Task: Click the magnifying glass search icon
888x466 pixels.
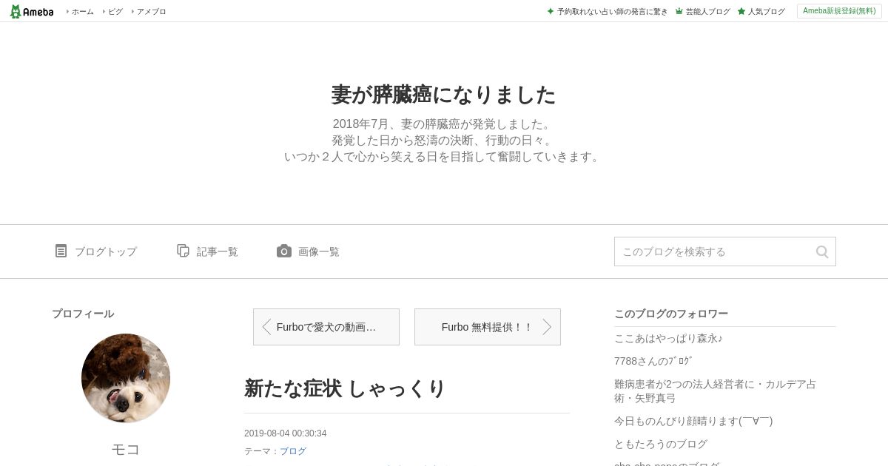Action: [x=822, y=251]
